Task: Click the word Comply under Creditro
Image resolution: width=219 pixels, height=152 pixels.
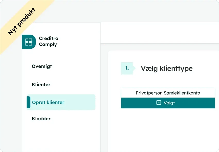Action: (48, 44)
